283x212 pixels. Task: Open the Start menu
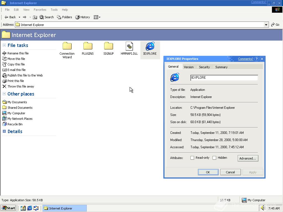coord(8,208)
